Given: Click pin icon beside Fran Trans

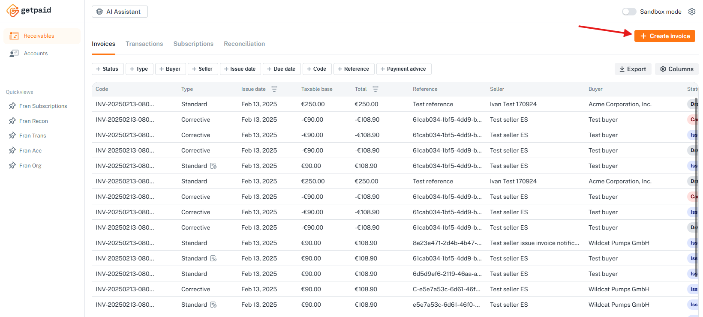Looking at the screenshot, I should 12,135.
